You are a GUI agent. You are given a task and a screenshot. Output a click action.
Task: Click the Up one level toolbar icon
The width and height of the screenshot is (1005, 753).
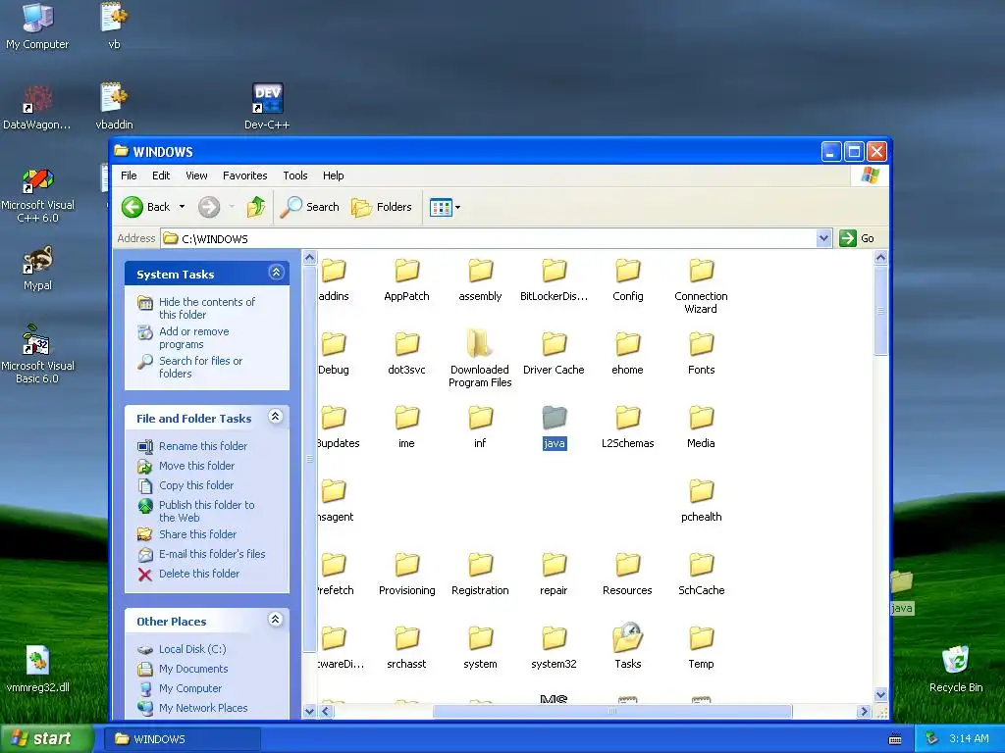tap(256, 207)
